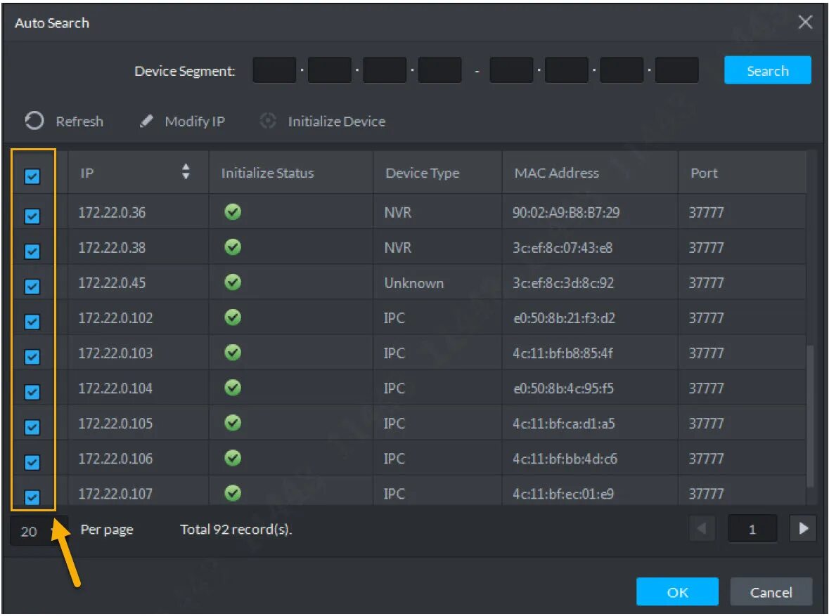Uncheck the 172.22.0.36 row checkbox
829x616 pixels.
32,216
